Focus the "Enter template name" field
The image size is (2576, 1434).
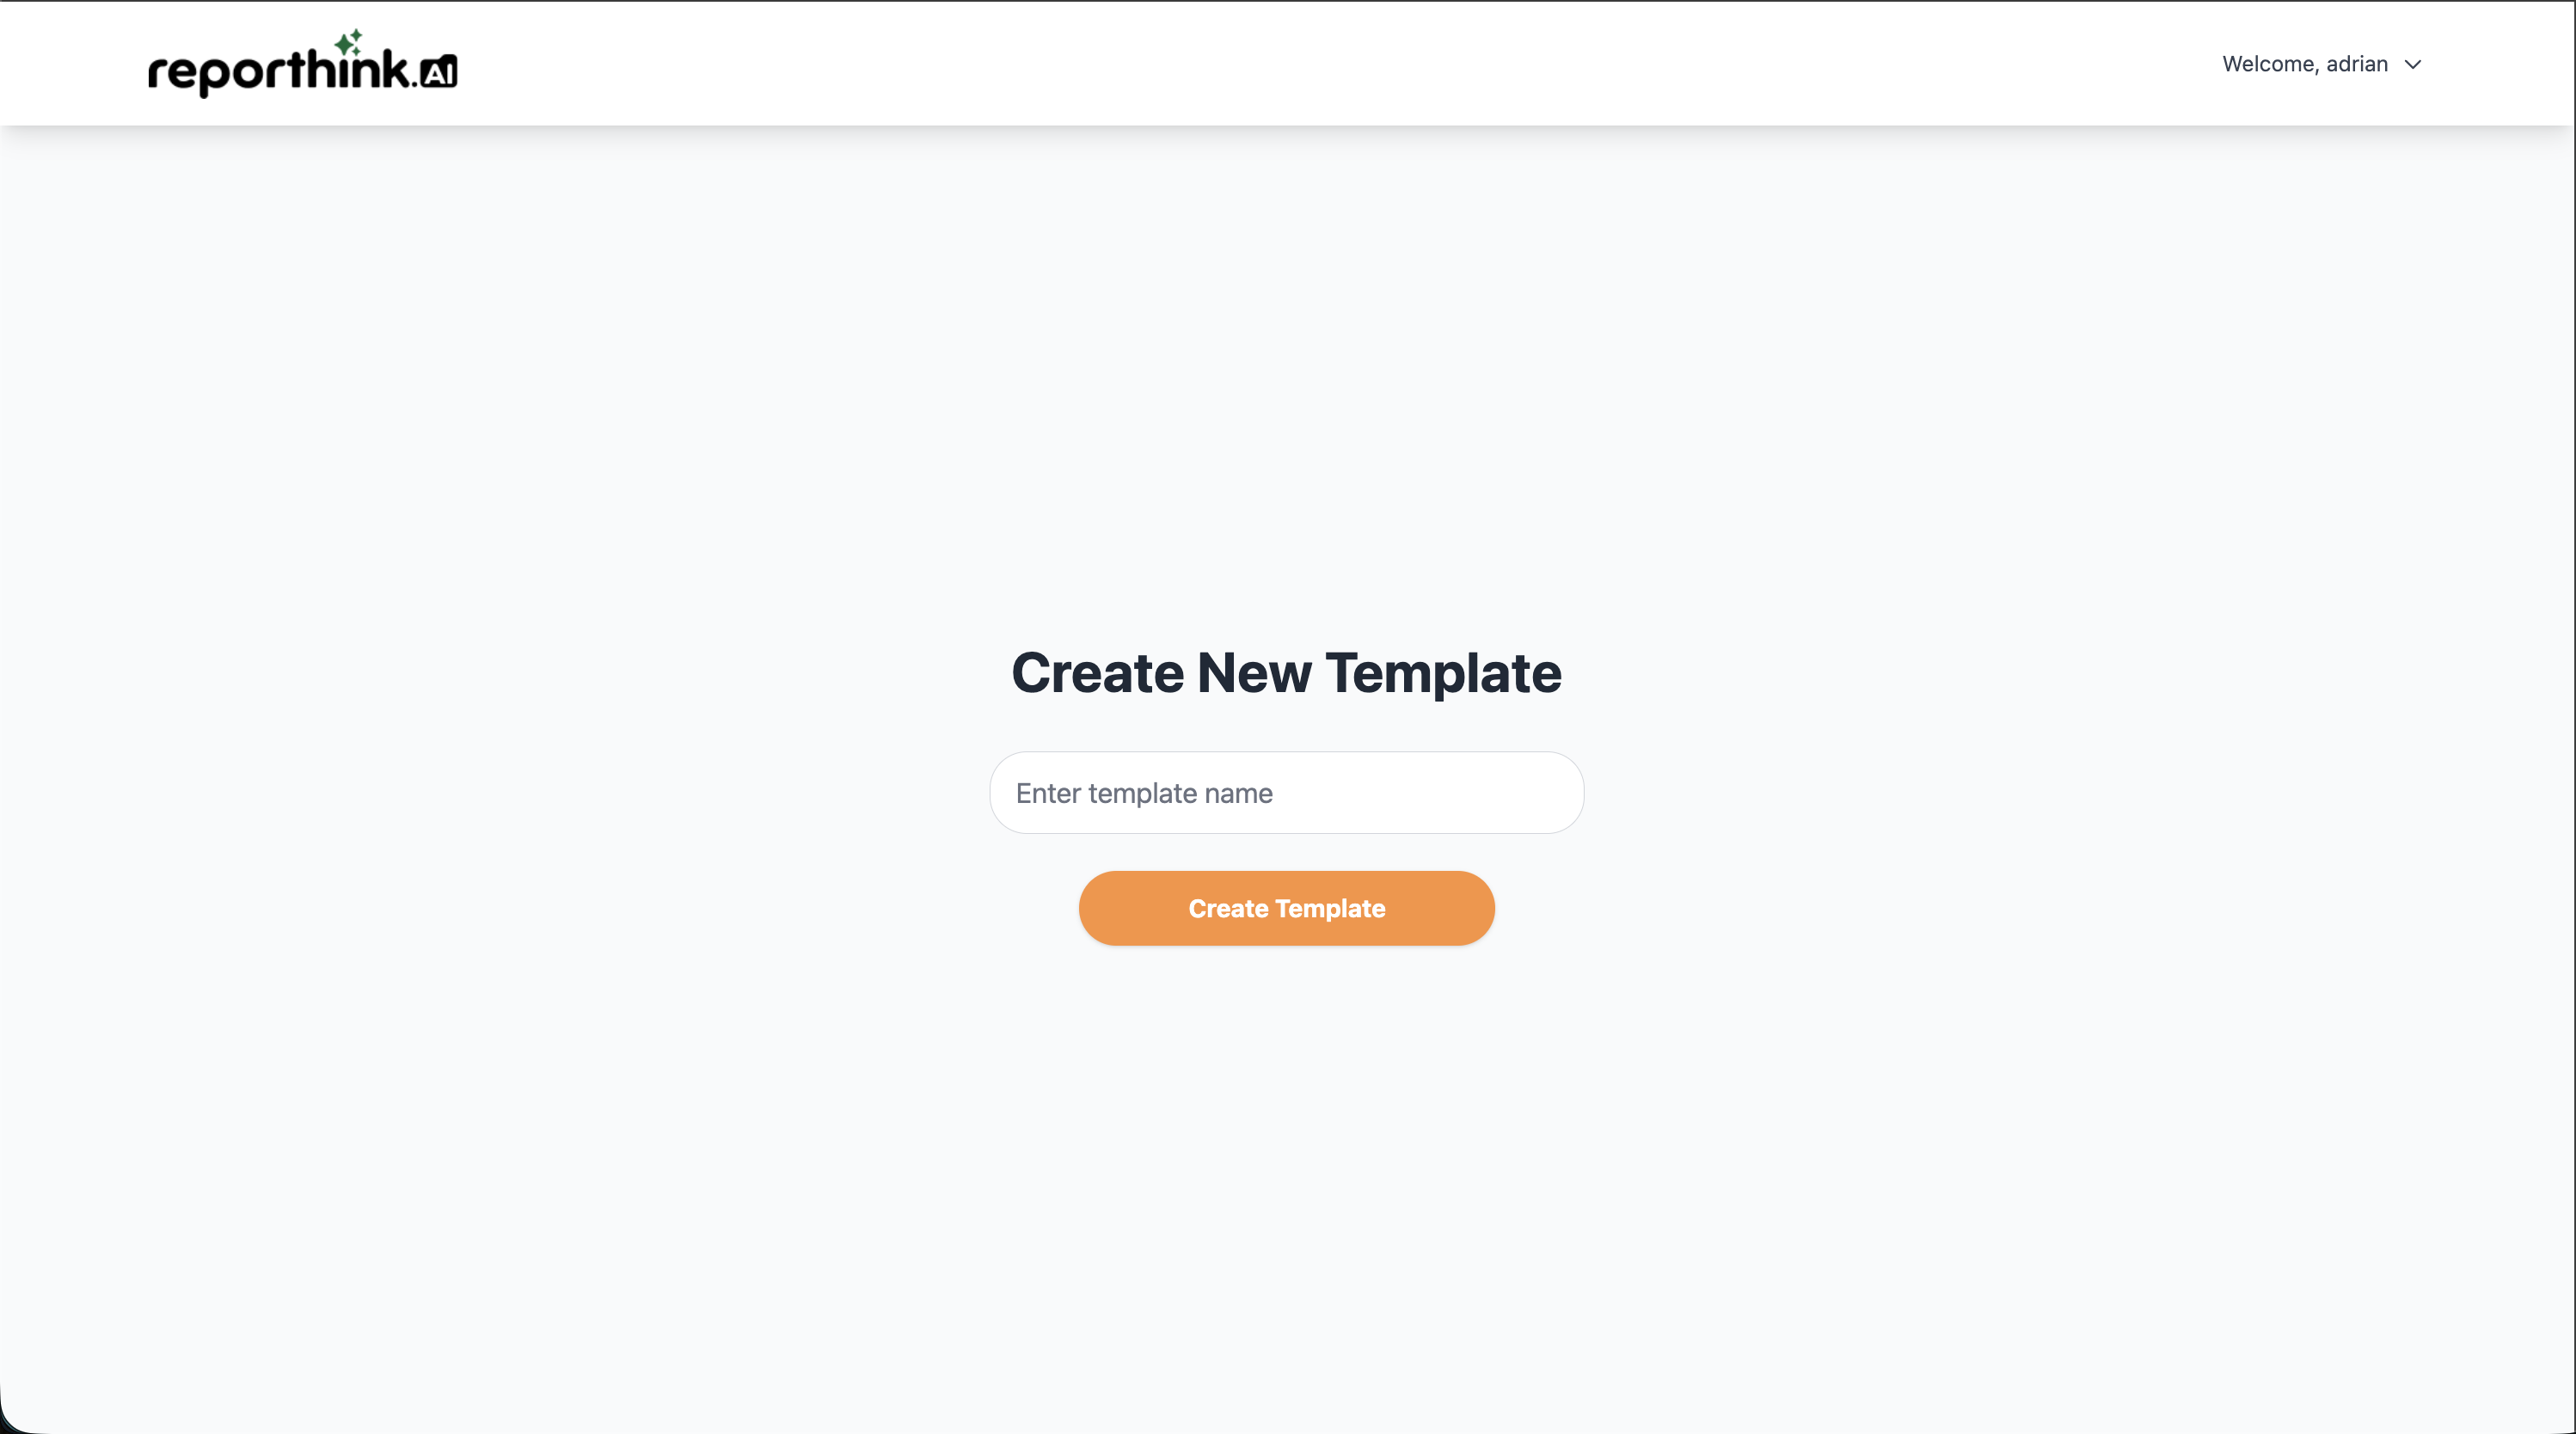coord(1286,793)
